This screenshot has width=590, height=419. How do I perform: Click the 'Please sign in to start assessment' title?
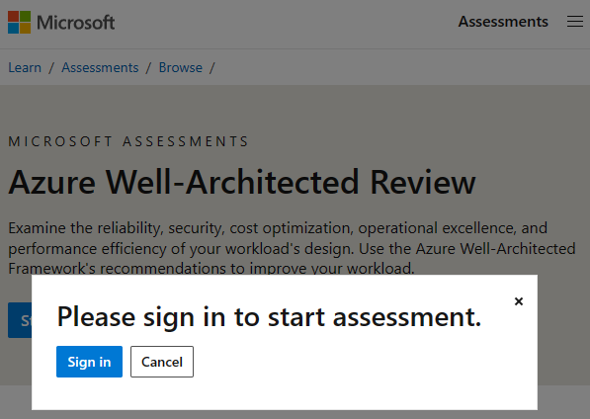click(x=269, y=316)
